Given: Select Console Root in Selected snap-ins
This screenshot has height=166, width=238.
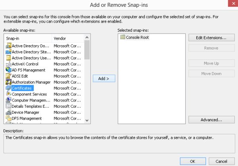Looking at the screenshot, I should 137,37.
